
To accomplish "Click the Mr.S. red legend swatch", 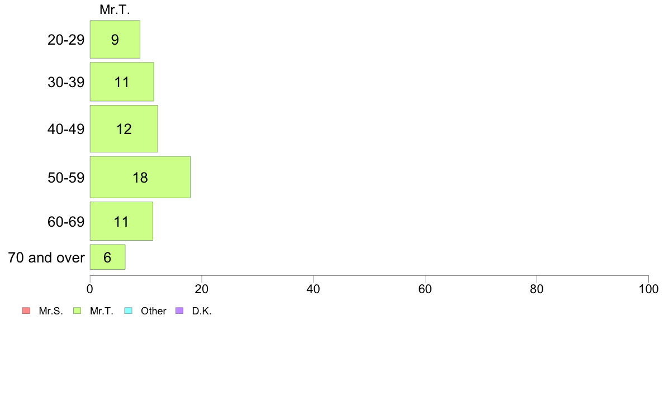I will coord(26,310).
